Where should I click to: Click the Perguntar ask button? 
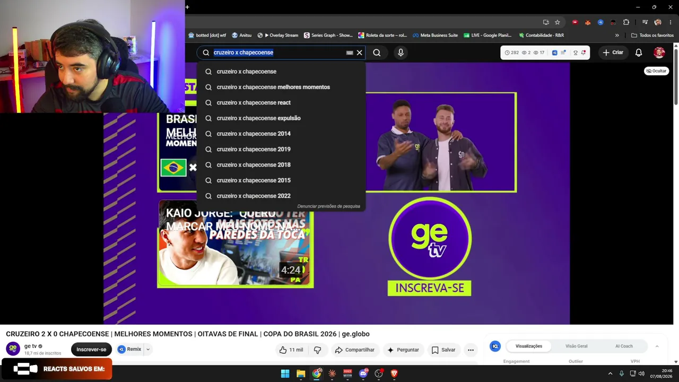(403, 350)
